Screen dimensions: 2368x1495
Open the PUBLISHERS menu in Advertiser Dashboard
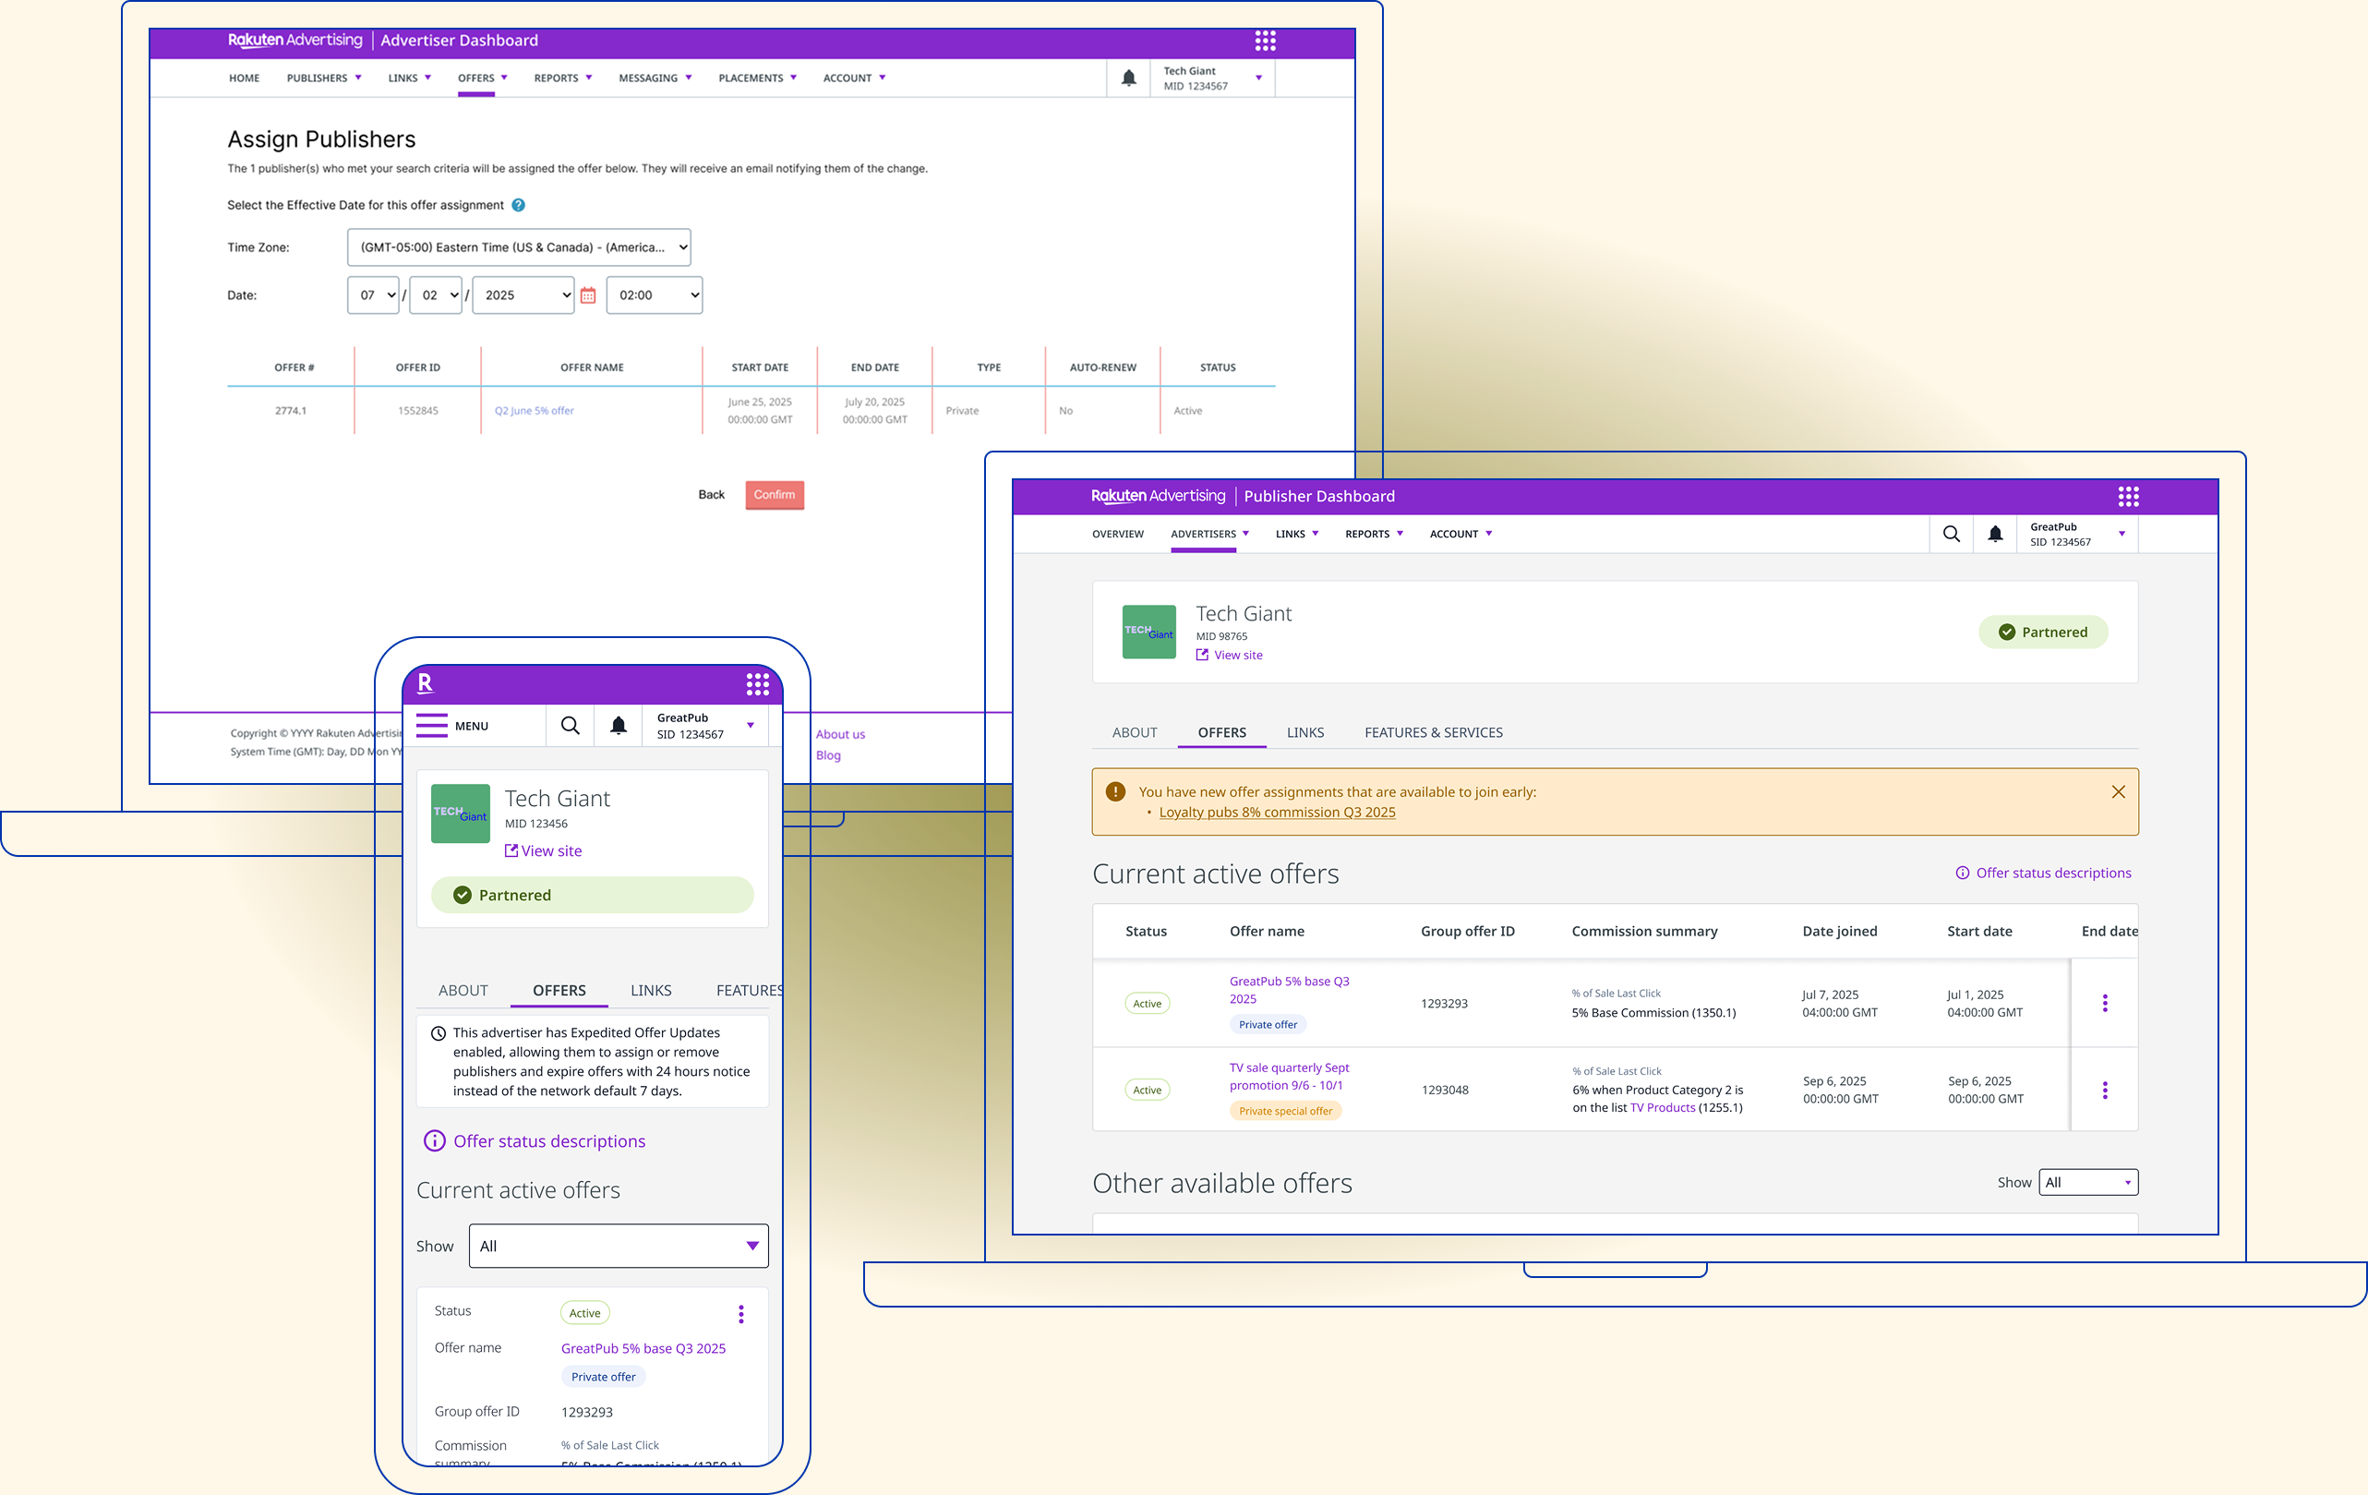(x=323, y=78)
